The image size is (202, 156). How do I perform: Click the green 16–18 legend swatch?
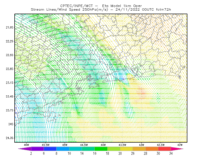[x=101, y=149]
